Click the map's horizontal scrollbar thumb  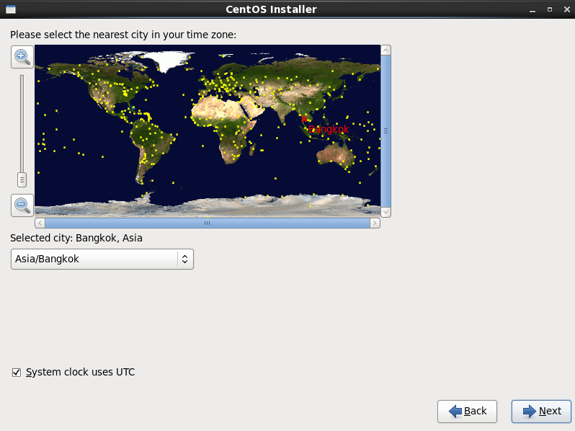coord(208,223)
